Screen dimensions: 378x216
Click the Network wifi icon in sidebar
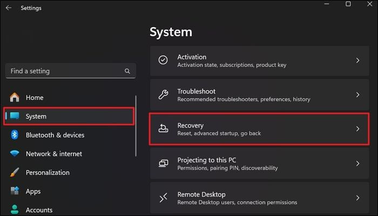pyautogui.click(x=15, y=154)
